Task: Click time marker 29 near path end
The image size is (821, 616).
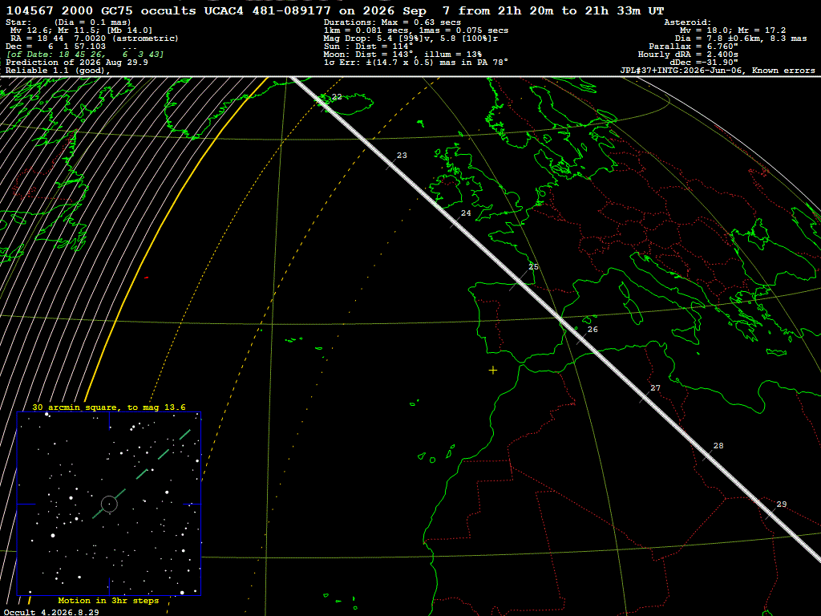Action: (x=781, y=505)
